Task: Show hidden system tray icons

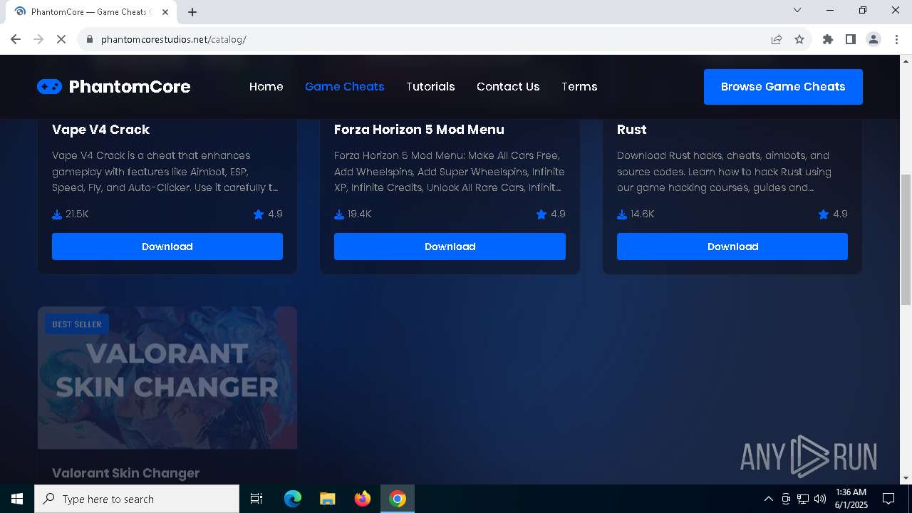Action: coord(768,499)
